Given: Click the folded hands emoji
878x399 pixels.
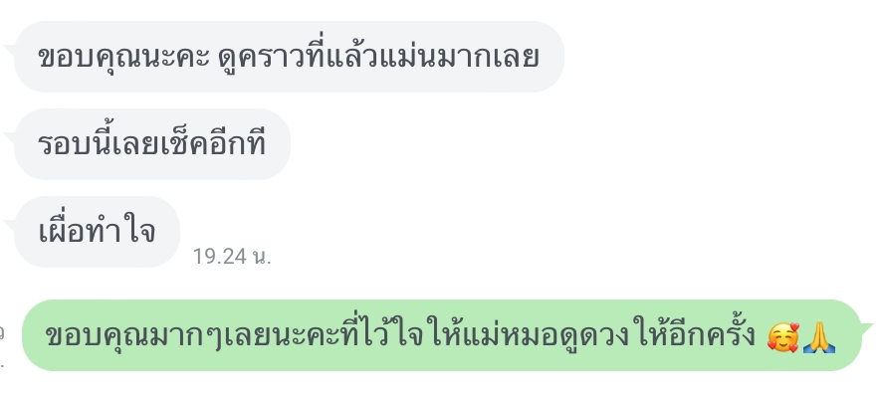Looking at the screenshot, I should [x=819, y=337].
